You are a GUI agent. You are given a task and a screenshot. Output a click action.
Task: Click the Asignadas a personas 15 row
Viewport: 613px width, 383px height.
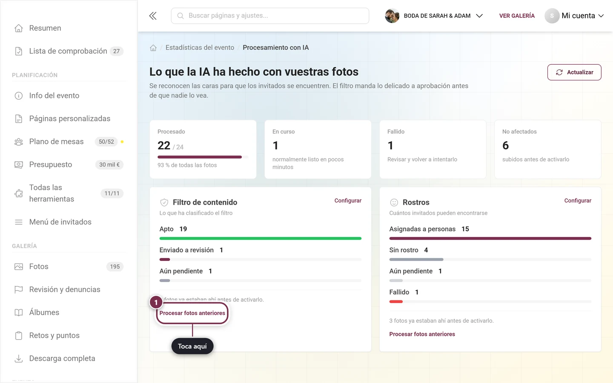[x=490, y=233]
